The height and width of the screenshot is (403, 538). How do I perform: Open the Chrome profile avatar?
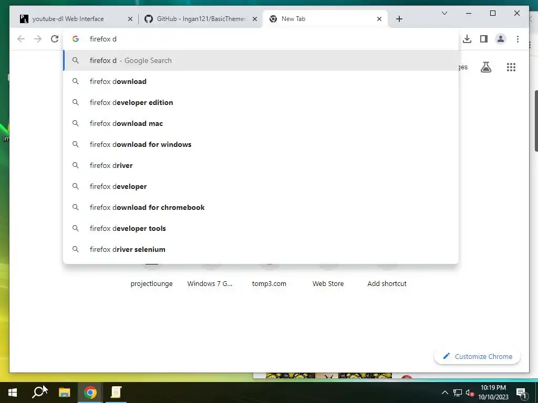501,39
